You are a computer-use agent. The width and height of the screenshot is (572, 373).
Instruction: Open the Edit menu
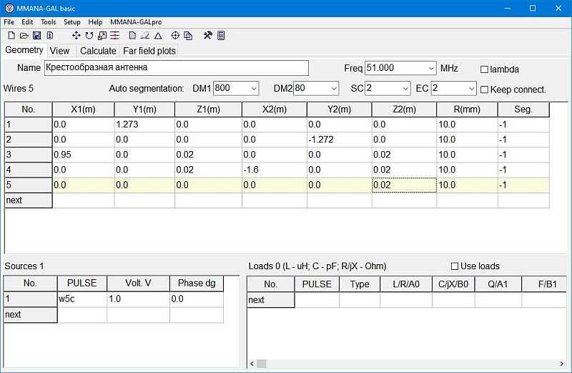(27, 22)
